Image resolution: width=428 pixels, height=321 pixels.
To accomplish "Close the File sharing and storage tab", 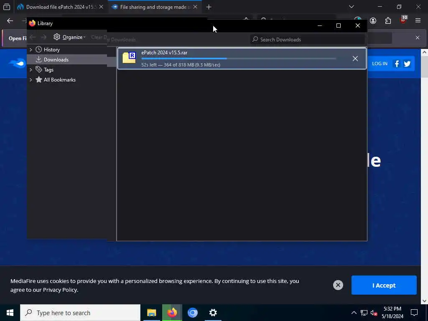I will tap(195, 7).
